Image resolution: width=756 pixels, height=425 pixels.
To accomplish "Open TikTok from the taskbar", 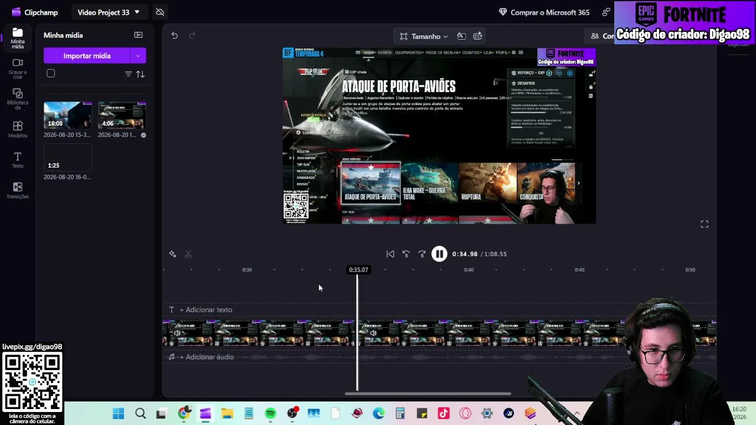I will (444, 413).
